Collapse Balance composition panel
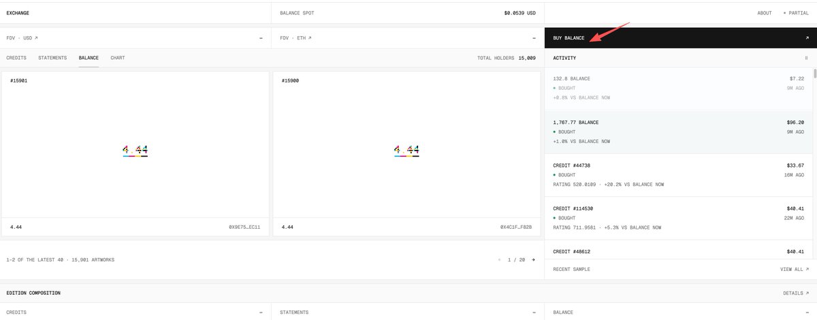This screenshot has width=817, height=320. (807, 313)
